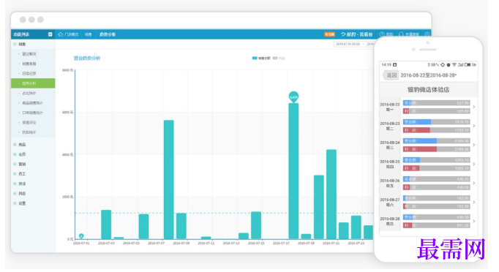Click the 银豹 云后台 logo
The width and height of the screenshot is (499, 272).
(356, 34)
